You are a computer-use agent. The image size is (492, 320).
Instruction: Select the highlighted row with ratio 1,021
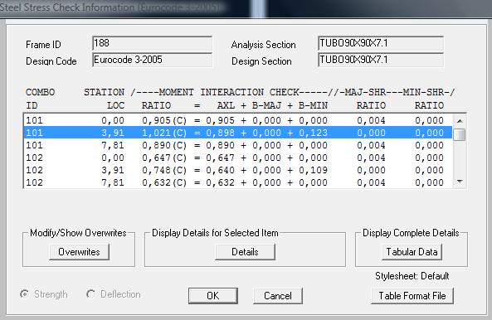point(238,133)
